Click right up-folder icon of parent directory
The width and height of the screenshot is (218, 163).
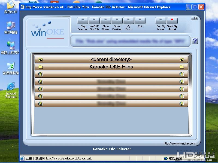(182, 59)
